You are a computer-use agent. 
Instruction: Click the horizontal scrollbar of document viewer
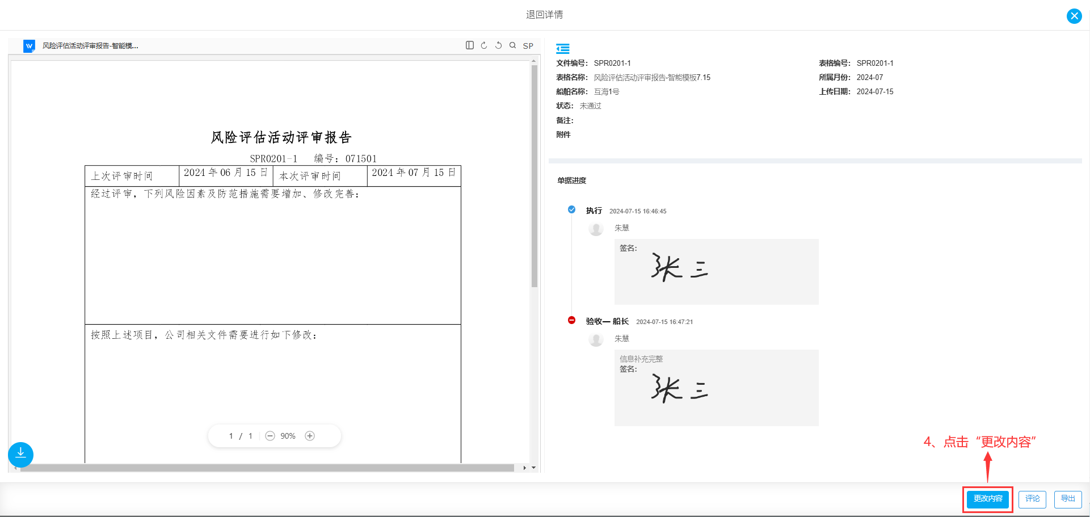tap(267, 468)
